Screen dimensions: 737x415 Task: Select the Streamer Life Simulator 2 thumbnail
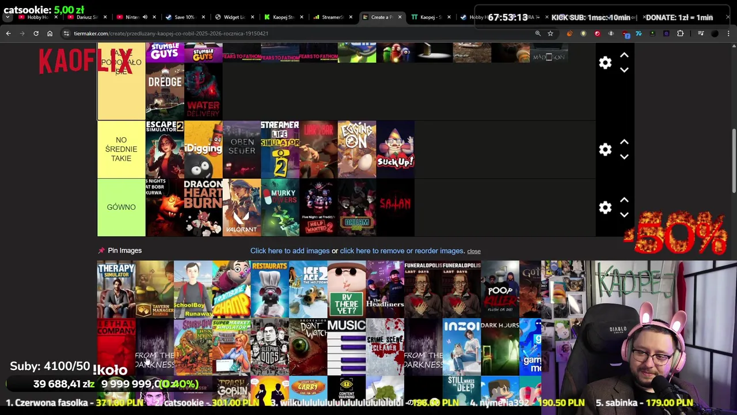pos(280,149)
